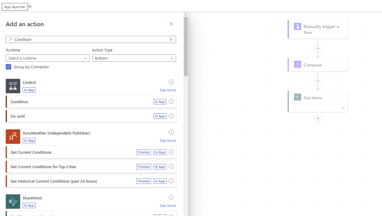
Task: Add step after Manually trigger a flow
Action: (318, 48)
